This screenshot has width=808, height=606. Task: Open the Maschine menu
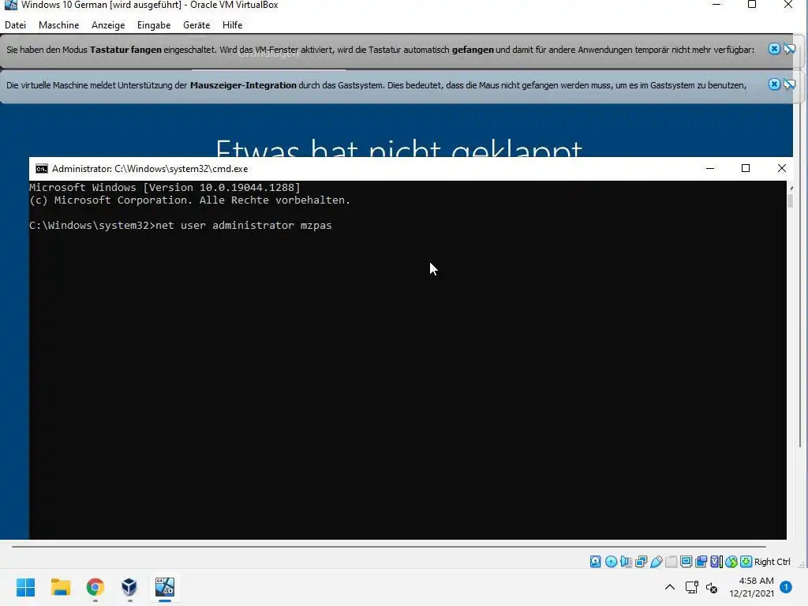58,24
